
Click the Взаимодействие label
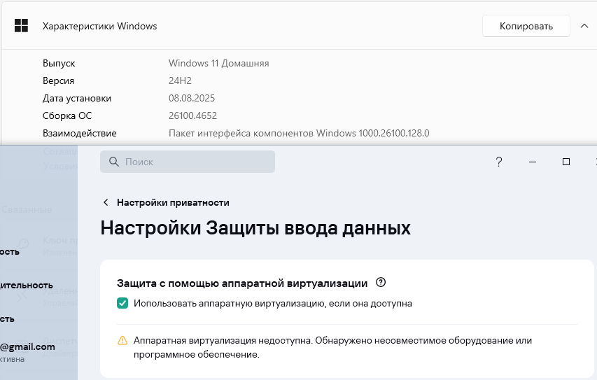[x=80, y=133]
